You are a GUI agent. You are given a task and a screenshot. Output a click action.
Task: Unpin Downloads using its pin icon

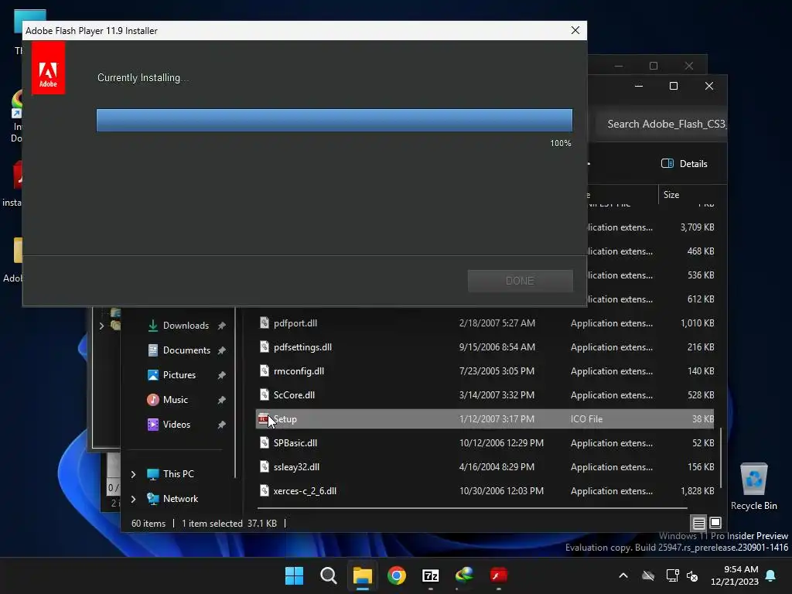click(x=221, y=326)
